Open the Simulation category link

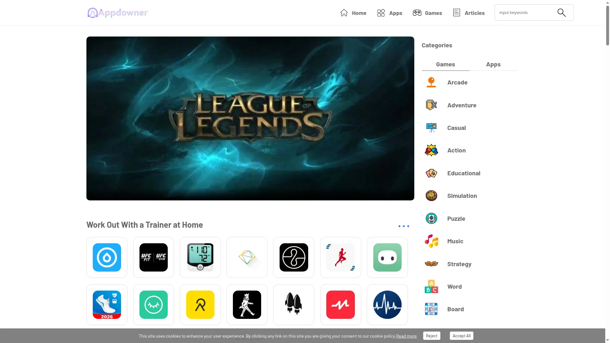tap(462, 196)
